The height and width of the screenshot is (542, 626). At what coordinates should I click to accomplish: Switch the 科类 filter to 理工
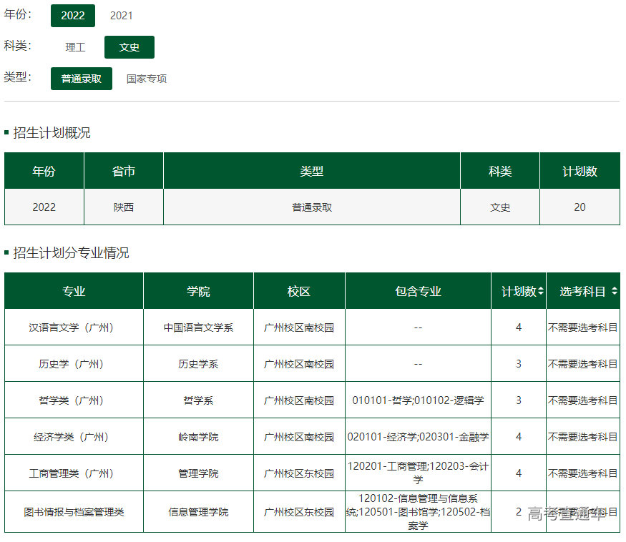pyautogui.click(x=75, y=46)
